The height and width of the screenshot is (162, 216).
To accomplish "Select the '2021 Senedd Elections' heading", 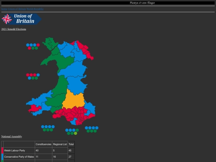I will coord(14,29).
